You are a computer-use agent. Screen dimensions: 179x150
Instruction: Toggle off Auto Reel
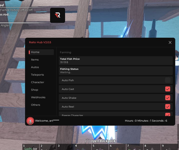tap(167, 107)
